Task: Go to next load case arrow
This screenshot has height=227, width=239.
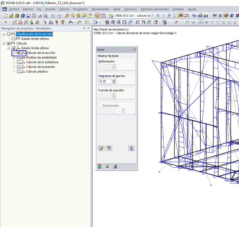Action: [x=163, y=16]
